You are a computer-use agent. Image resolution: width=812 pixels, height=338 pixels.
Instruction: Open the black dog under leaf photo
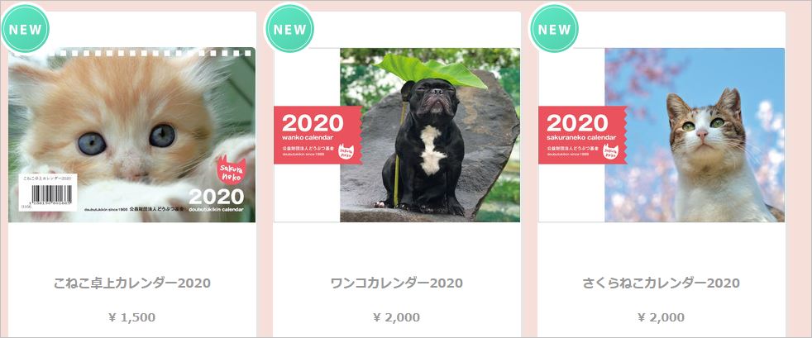[430, 135]
